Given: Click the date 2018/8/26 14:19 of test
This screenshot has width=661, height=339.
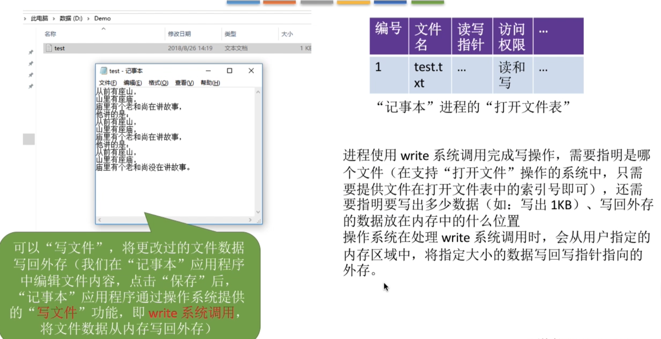Looking at the screenshot, I should tap(190, 48).
